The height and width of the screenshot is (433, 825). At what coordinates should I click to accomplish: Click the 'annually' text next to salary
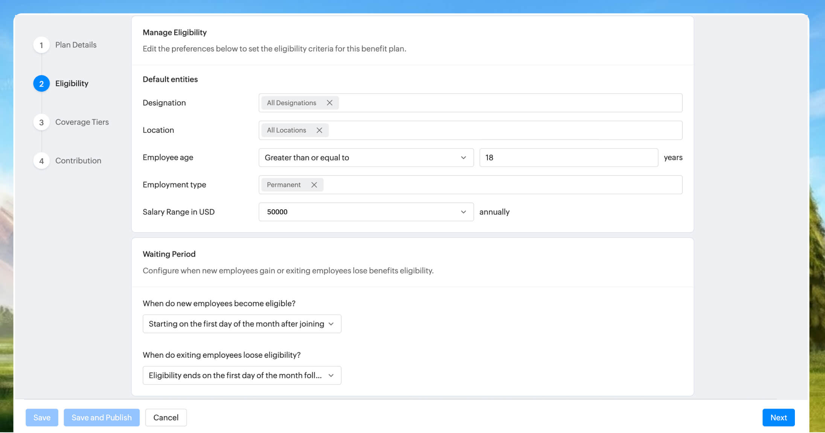[495, 212]
